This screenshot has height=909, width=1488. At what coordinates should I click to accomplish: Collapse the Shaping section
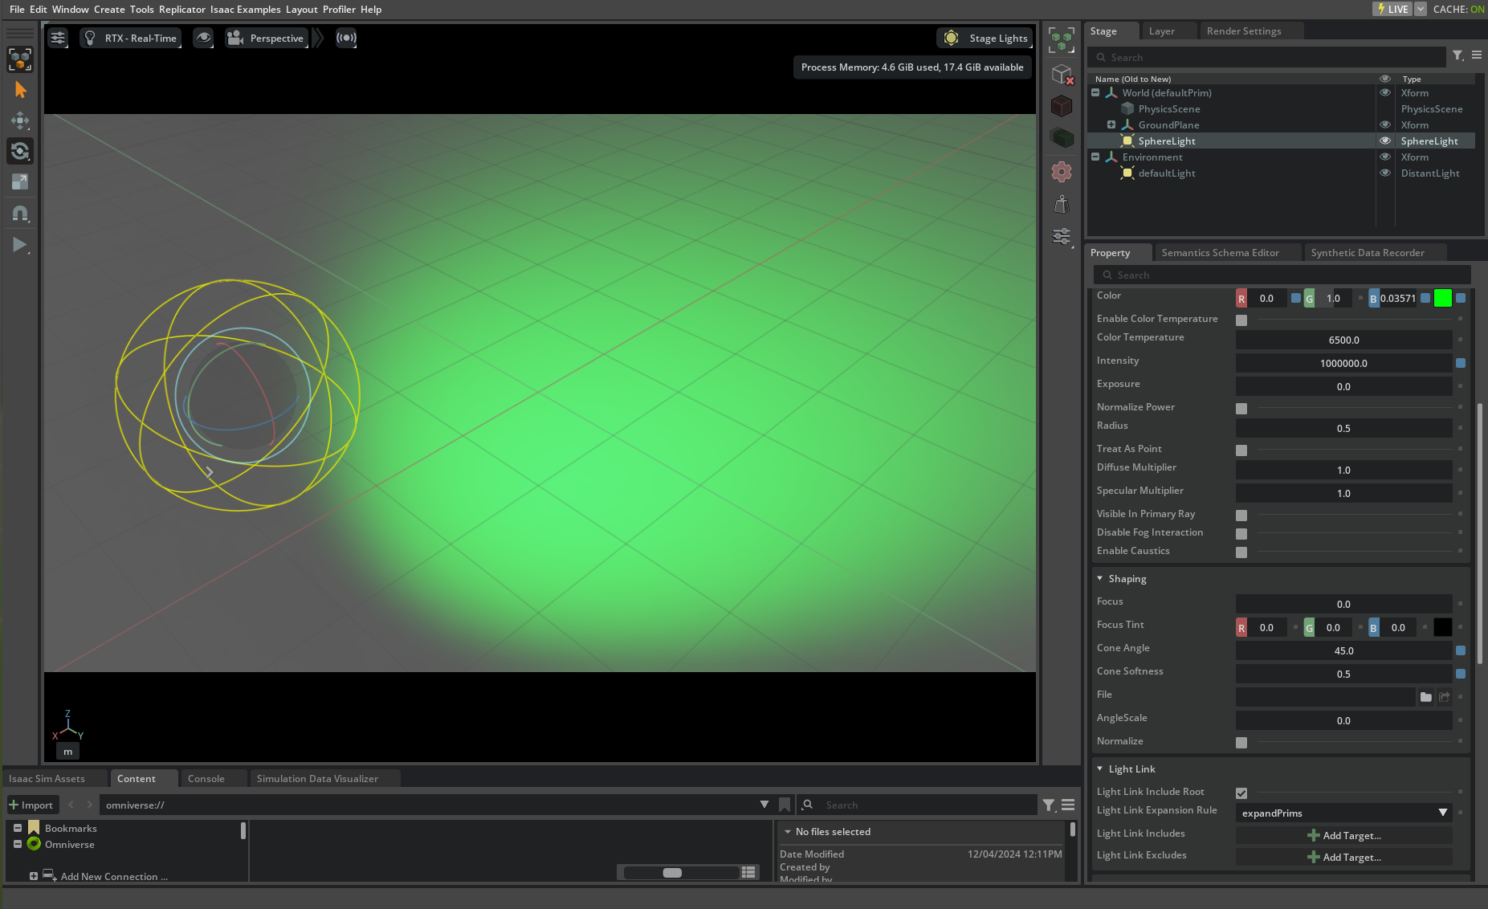1100,578
